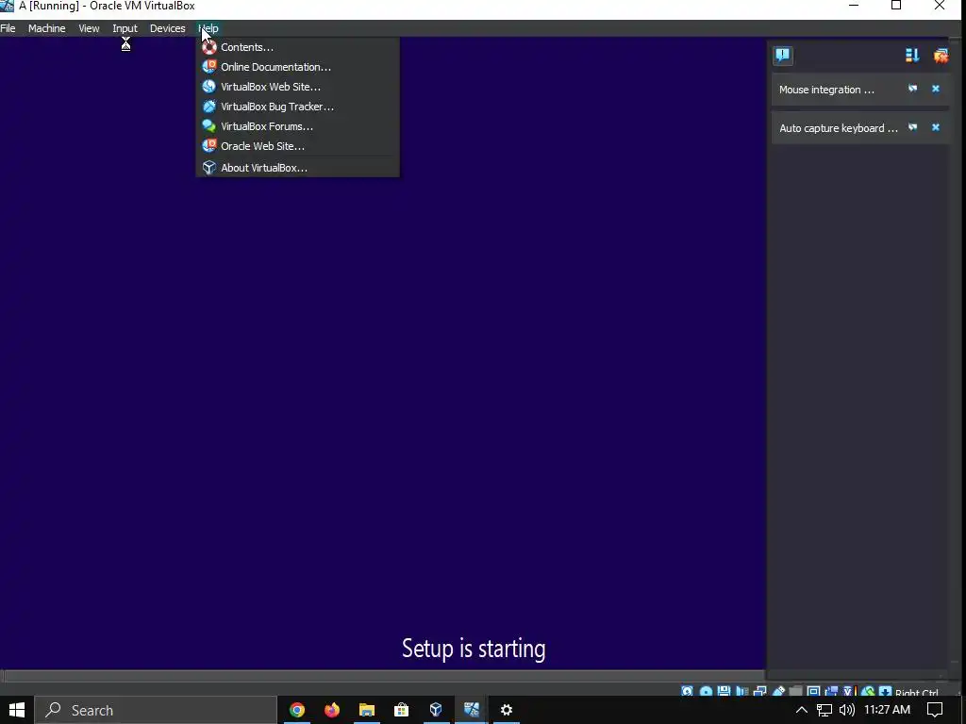This screenshot has width=966, height=724.
Task: Select Oracle Web Site… menu entry
Action: click(297, 146)
